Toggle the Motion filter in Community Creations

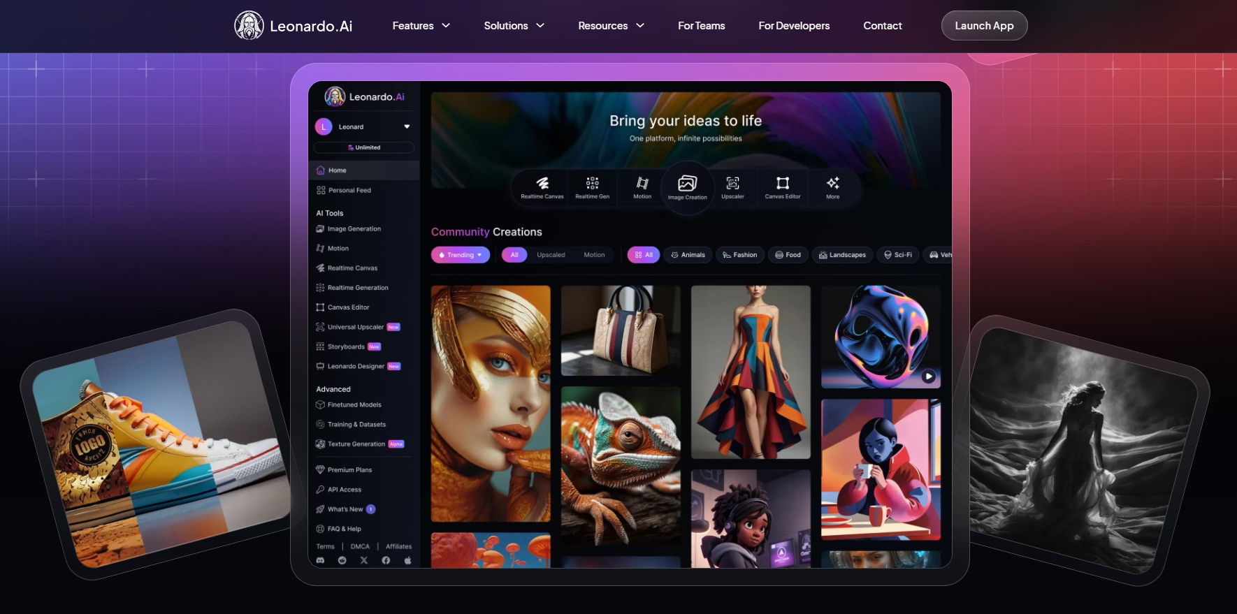[x=594, y=255]
